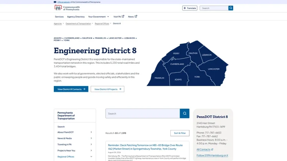This screenshot has height=161, width=287.
Task: Open Follow 511PA Harrisburg on X link
Action: (x=212, y=155)
